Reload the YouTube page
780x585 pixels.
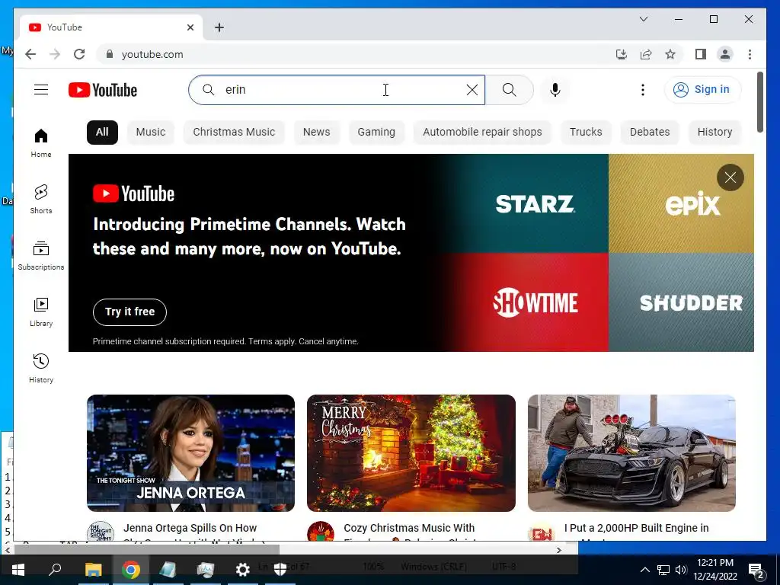point(79,54)
